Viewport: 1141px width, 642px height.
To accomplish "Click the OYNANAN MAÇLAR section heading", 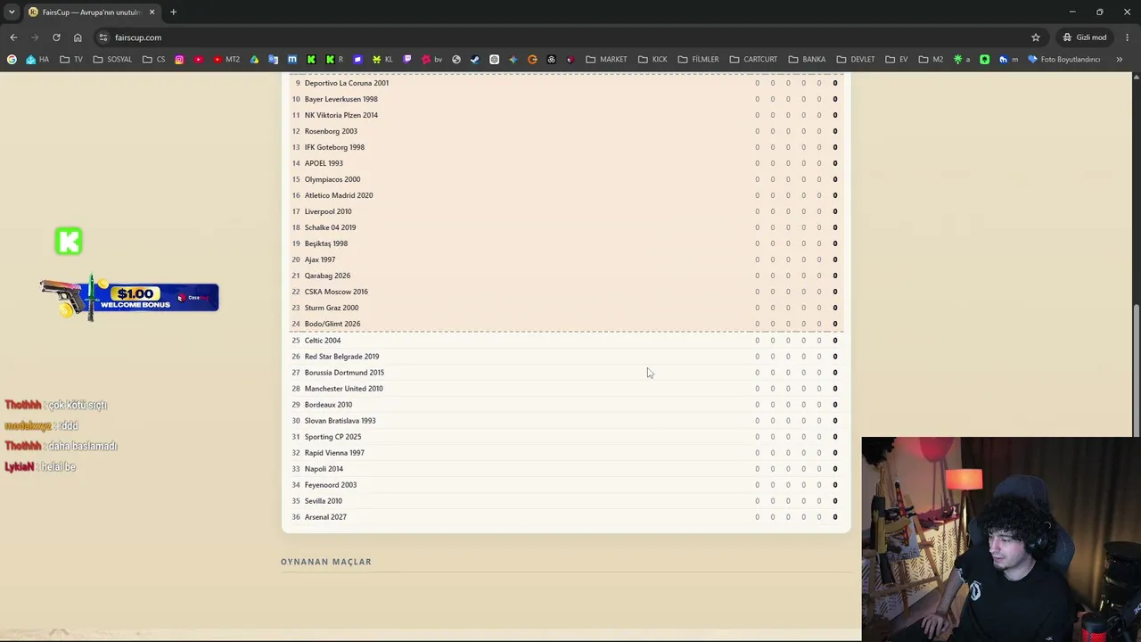I will point(326,562).
